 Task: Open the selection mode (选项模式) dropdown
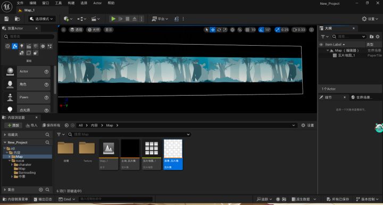(x=42, y=19)
